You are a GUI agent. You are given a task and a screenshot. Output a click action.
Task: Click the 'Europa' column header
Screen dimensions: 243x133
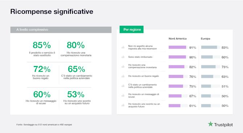point(206,38)
